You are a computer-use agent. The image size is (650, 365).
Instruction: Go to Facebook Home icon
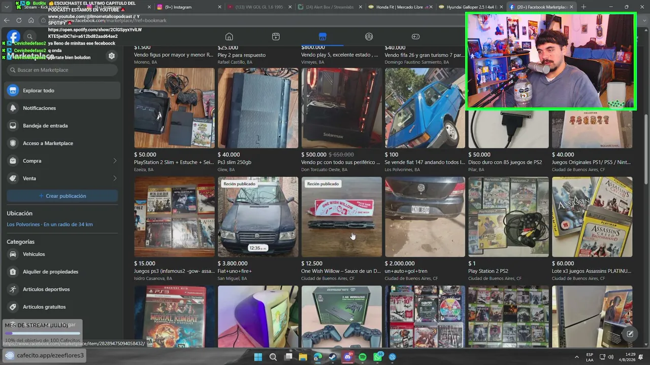pyautogui.click(x=229, y=36)
